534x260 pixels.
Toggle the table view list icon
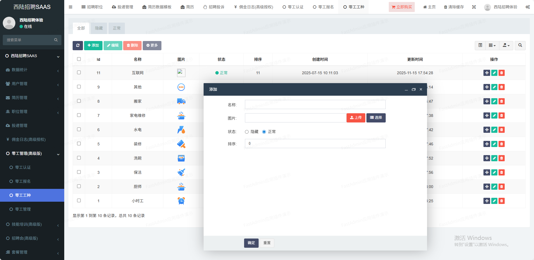point(480,45)
